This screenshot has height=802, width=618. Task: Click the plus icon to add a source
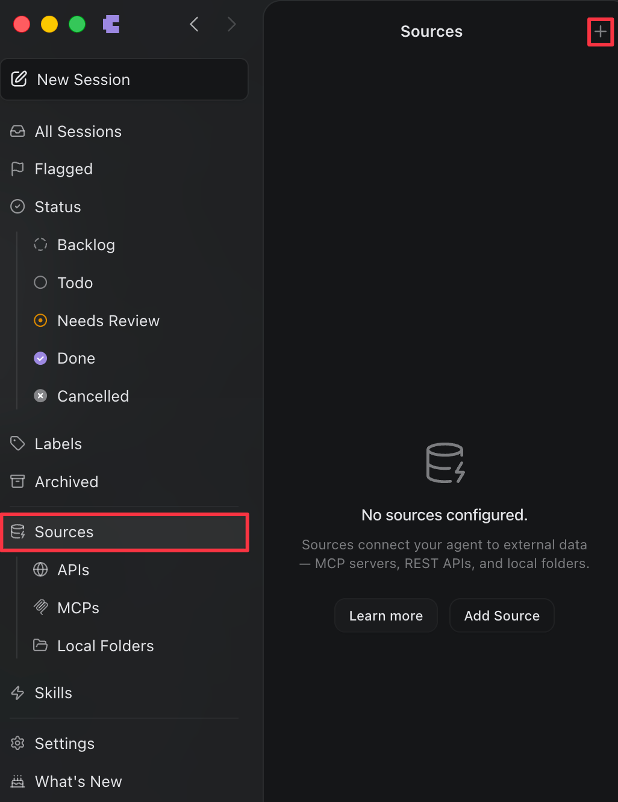tap(600, 31)
